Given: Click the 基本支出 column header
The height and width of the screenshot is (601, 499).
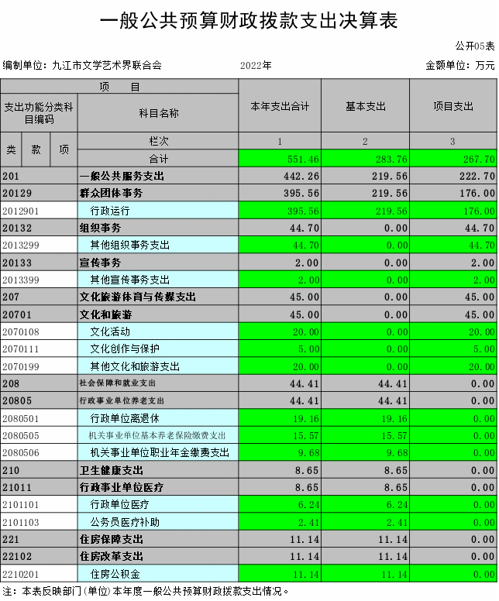Looking at the screenshot, I should click(x=365, y=106).
